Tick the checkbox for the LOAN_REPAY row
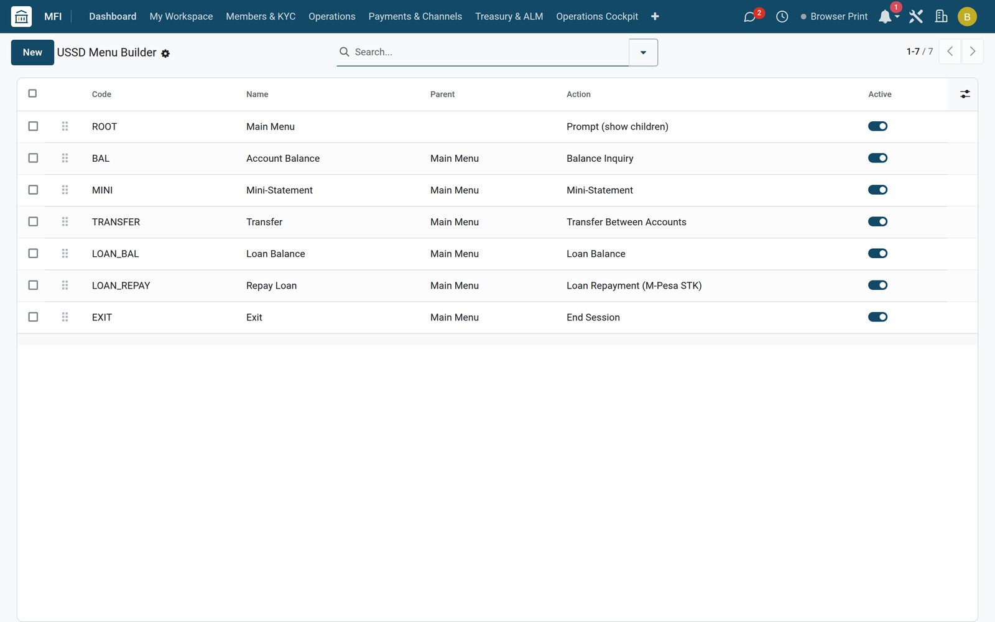The image size is (995, 622). 33,285
